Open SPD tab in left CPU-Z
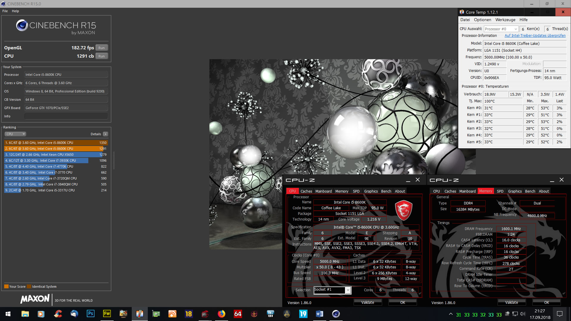 coord(356,191)
